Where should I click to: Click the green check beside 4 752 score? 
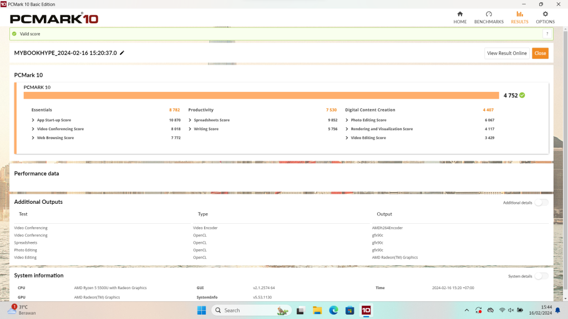point(522,95)
